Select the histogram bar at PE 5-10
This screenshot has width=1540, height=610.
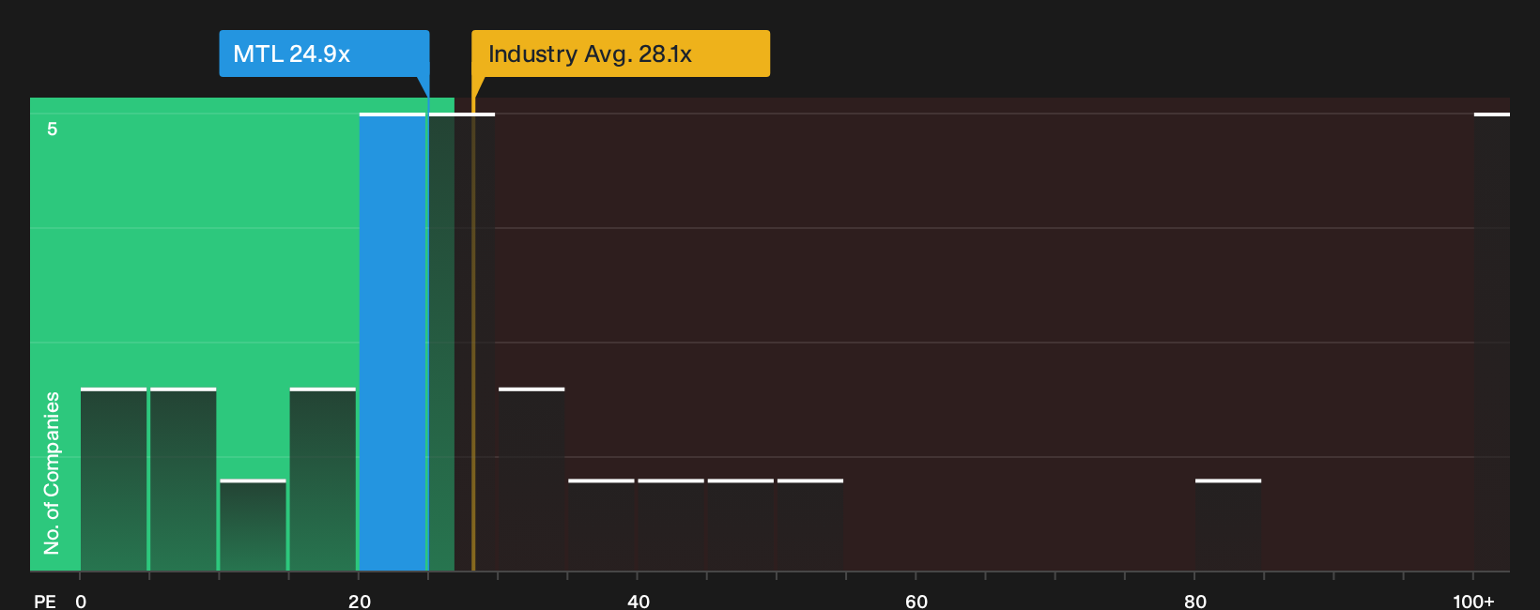pos(183,480)
